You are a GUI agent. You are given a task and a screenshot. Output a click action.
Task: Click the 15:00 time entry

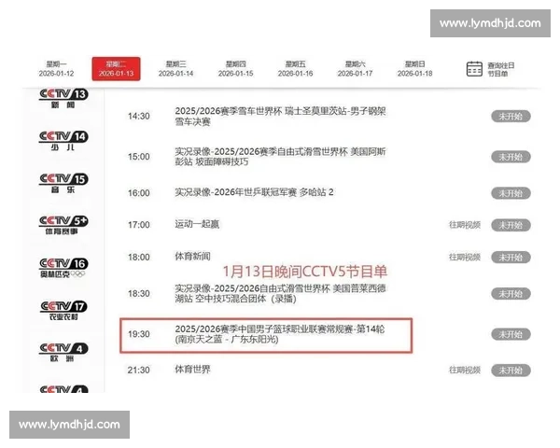point(139,157)
